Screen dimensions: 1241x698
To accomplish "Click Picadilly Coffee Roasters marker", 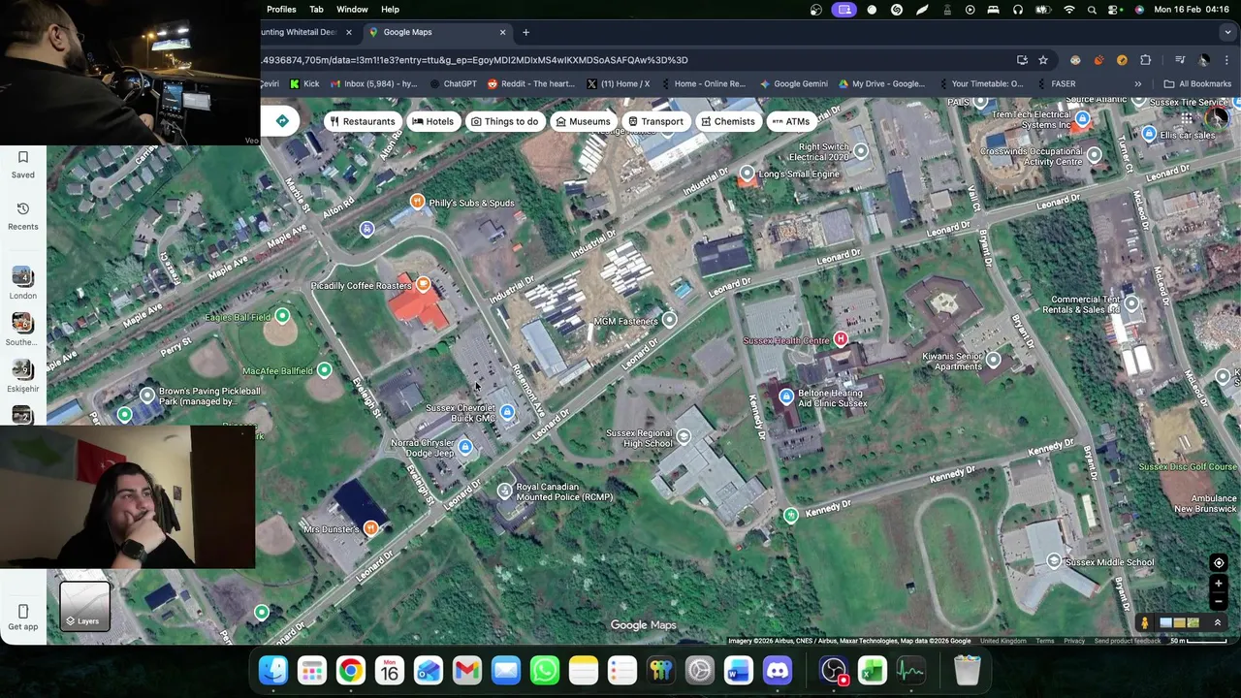I will [423, 284].
